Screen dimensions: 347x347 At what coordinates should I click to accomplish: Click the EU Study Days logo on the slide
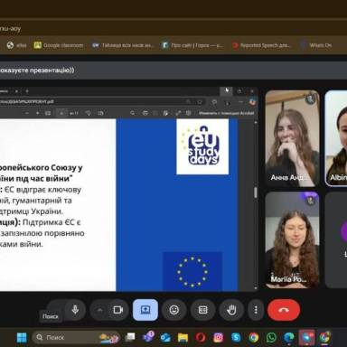pos(202,146)
